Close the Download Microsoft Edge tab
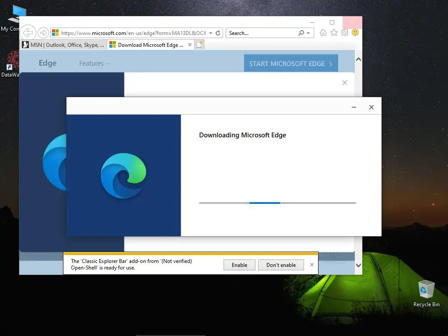The width and height of the screenshot is (448, 336). (x=190, y=45)
